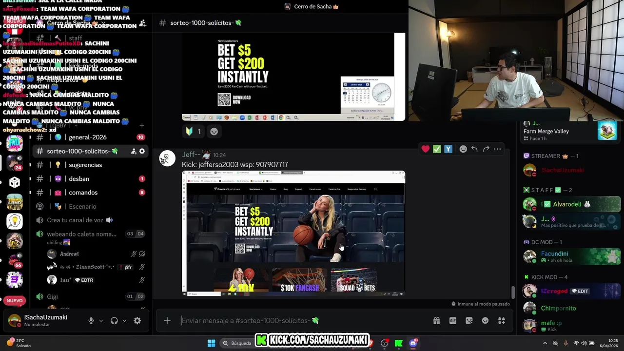
Task: React with red heart on Jeff's message
Action: point(426,149)
